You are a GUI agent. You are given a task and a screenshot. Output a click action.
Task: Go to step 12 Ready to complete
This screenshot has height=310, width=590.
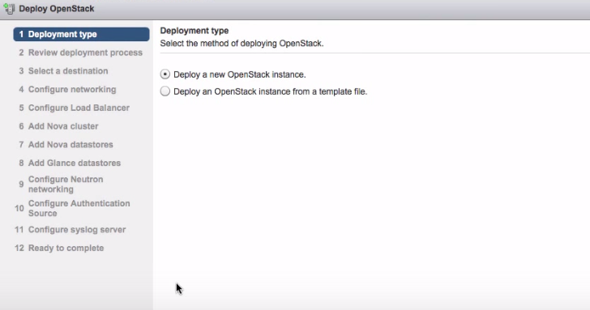point(59,248)
